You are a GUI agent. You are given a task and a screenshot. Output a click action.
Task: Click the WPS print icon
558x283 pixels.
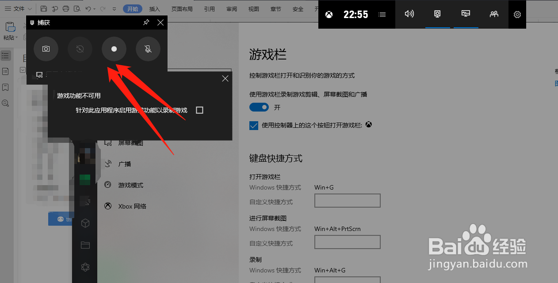click(x=66, y=9)
